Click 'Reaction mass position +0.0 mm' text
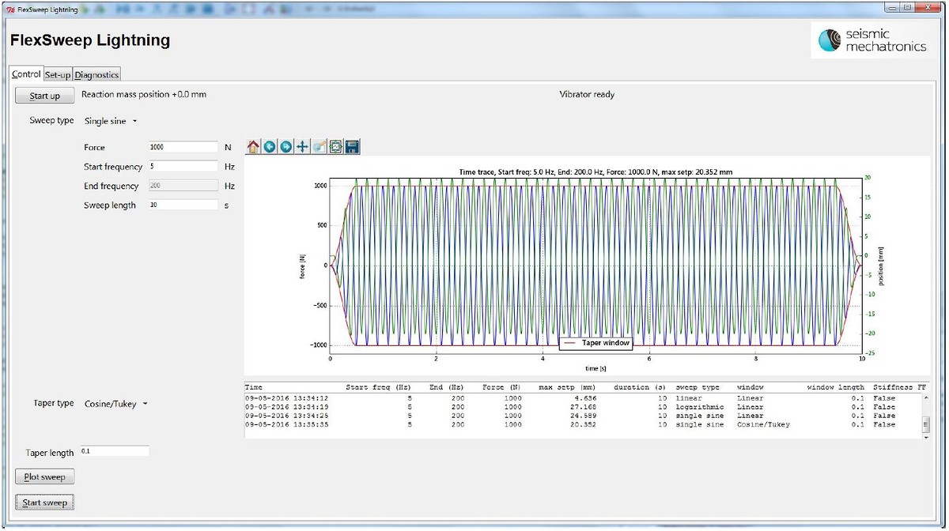This screenshot has height=531, width=949. (144, 94)
